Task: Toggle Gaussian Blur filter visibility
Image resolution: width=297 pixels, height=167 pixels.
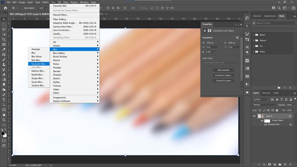Action: pyautogui.click(x=265, y=125)
